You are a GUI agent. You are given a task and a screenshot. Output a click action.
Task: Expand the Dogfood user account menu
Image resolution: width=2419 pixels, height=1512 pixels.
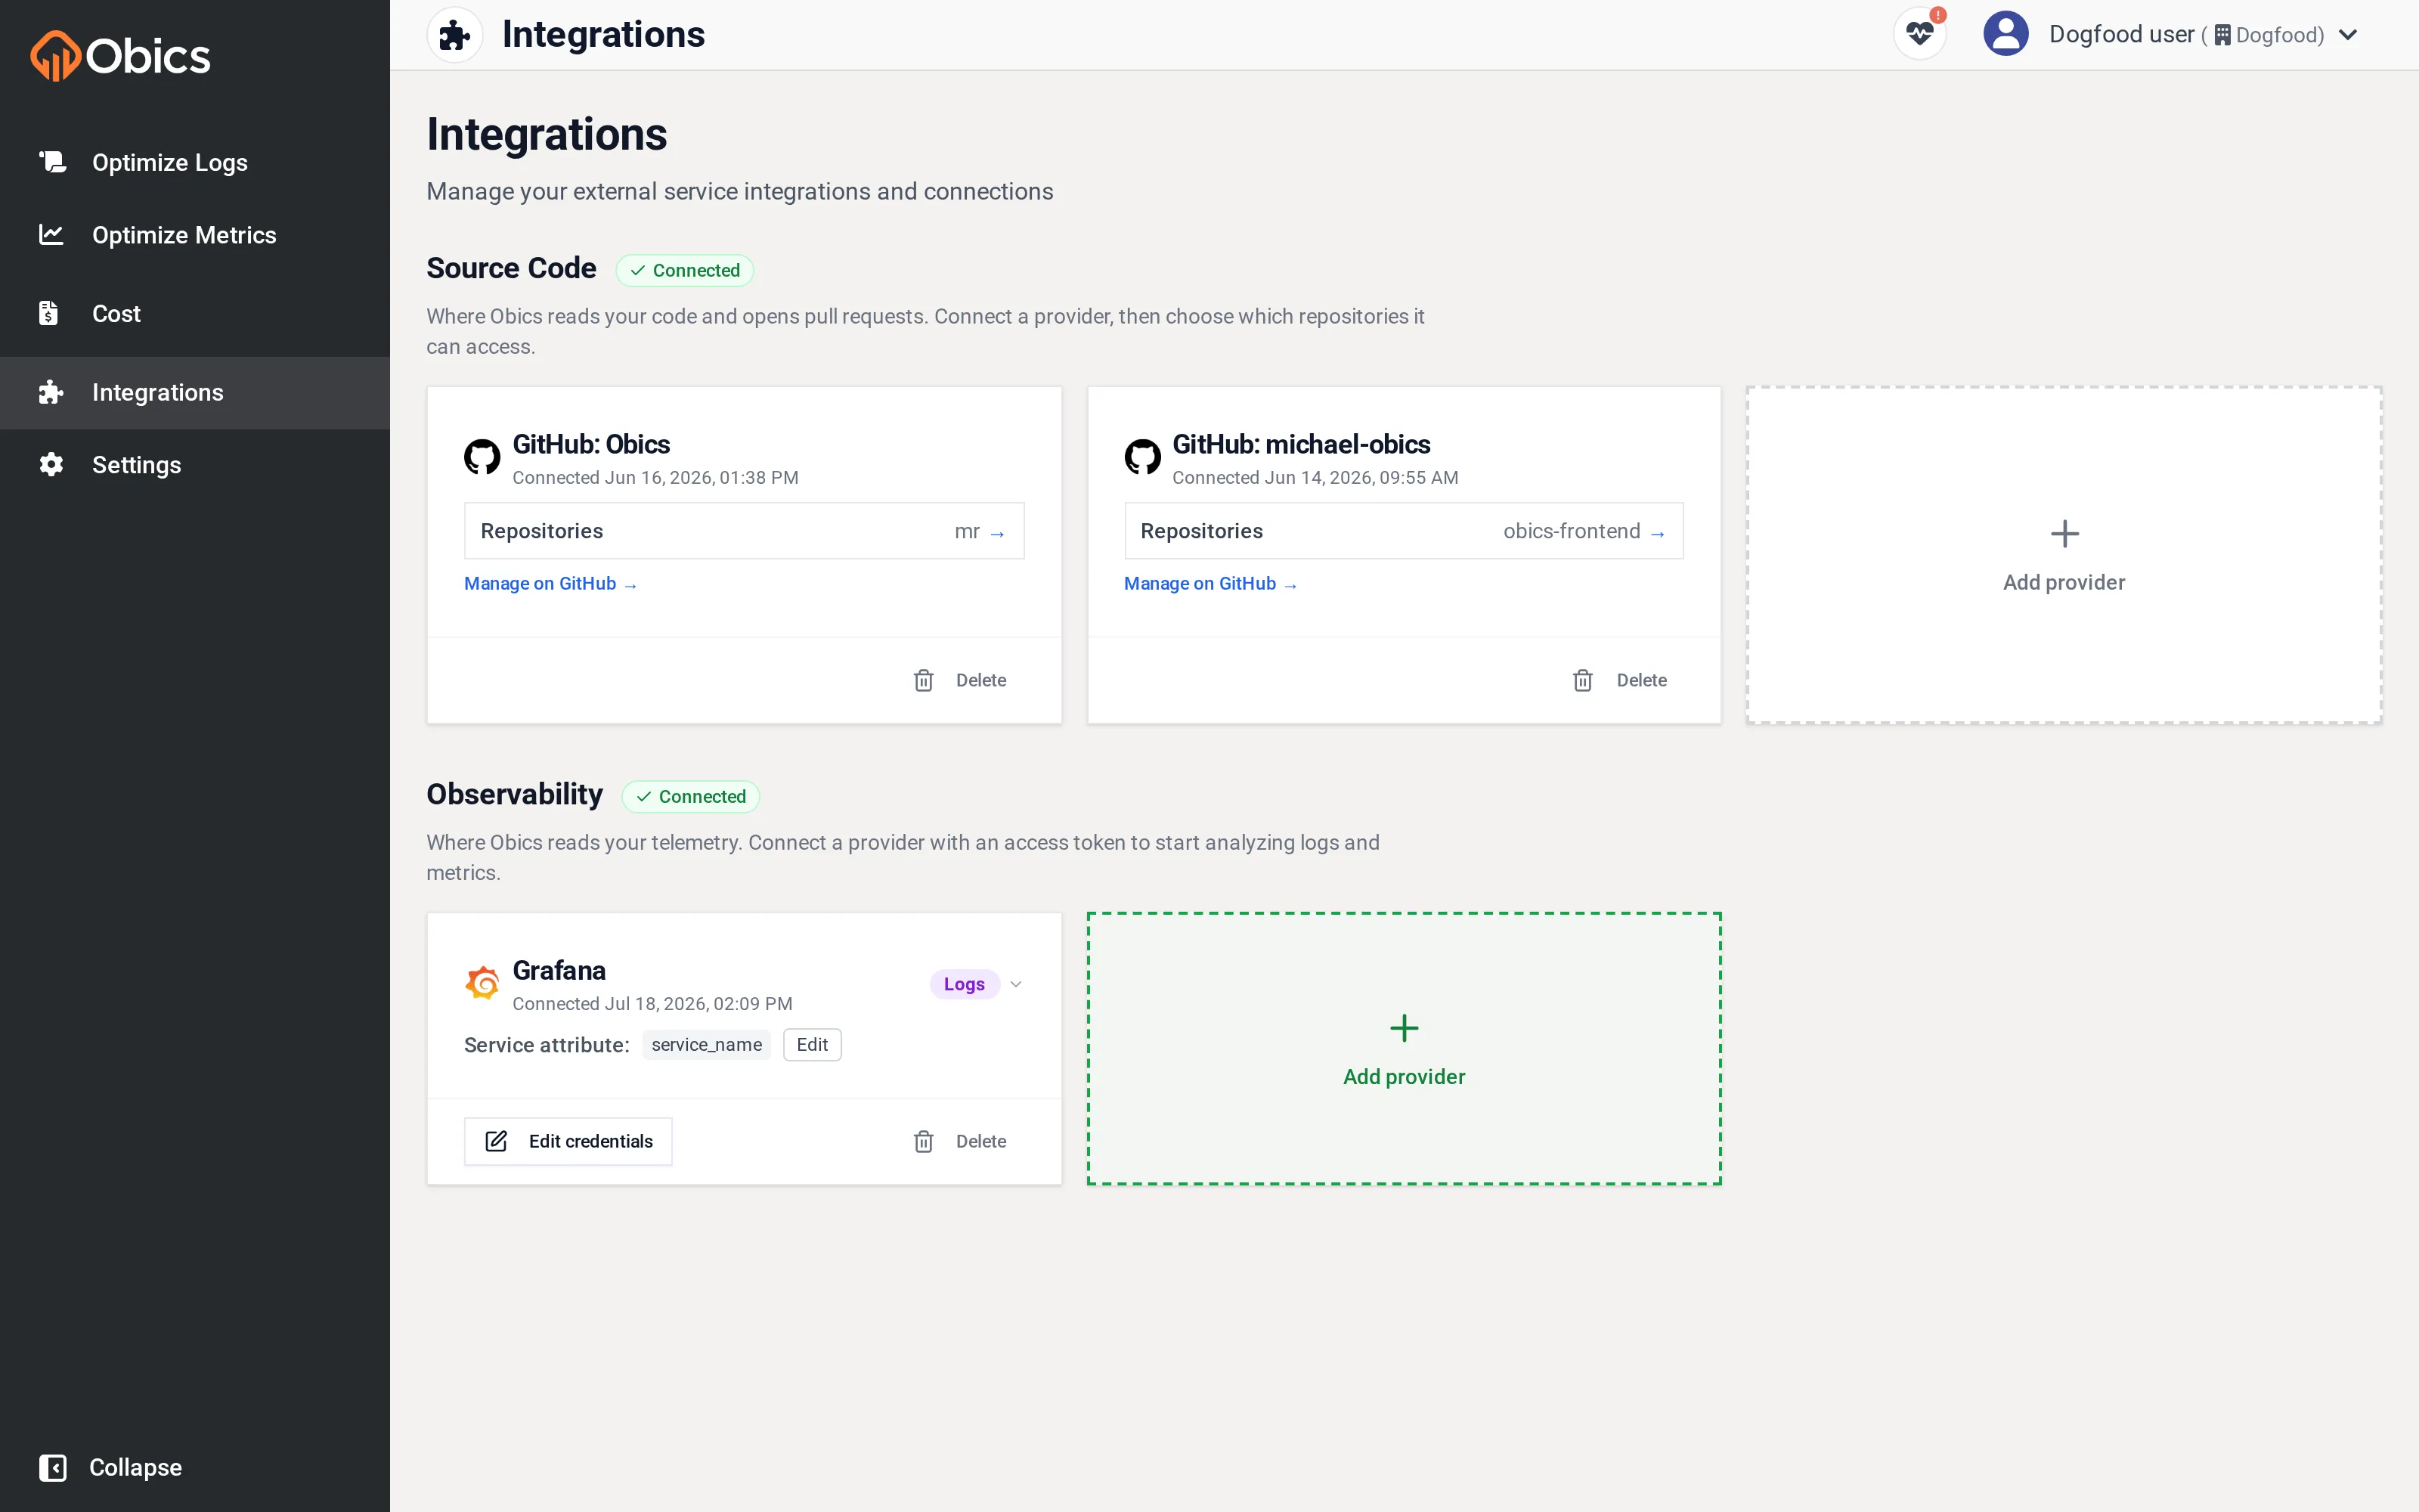tap(2348, 35)
